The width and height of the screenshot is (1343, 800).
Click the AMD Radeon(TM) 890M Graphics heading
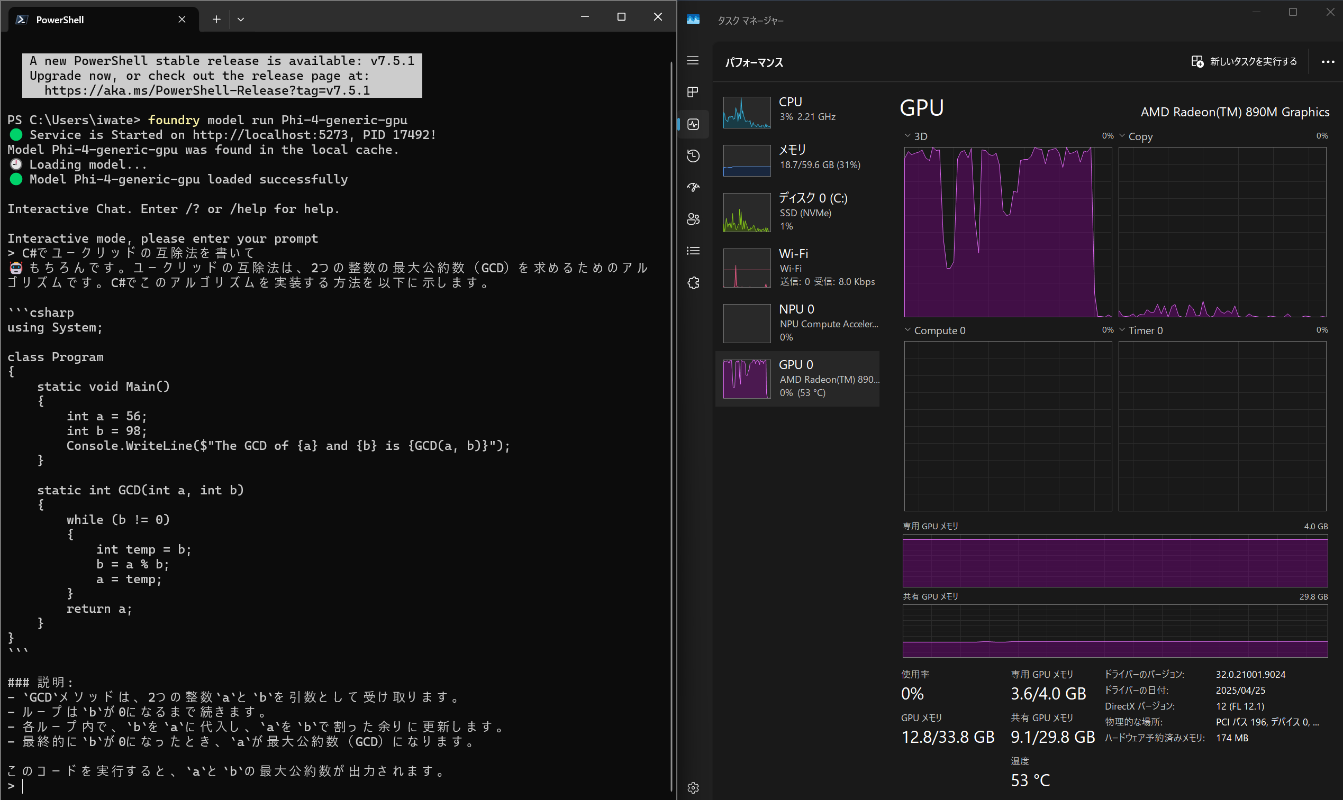[1235, 112]
